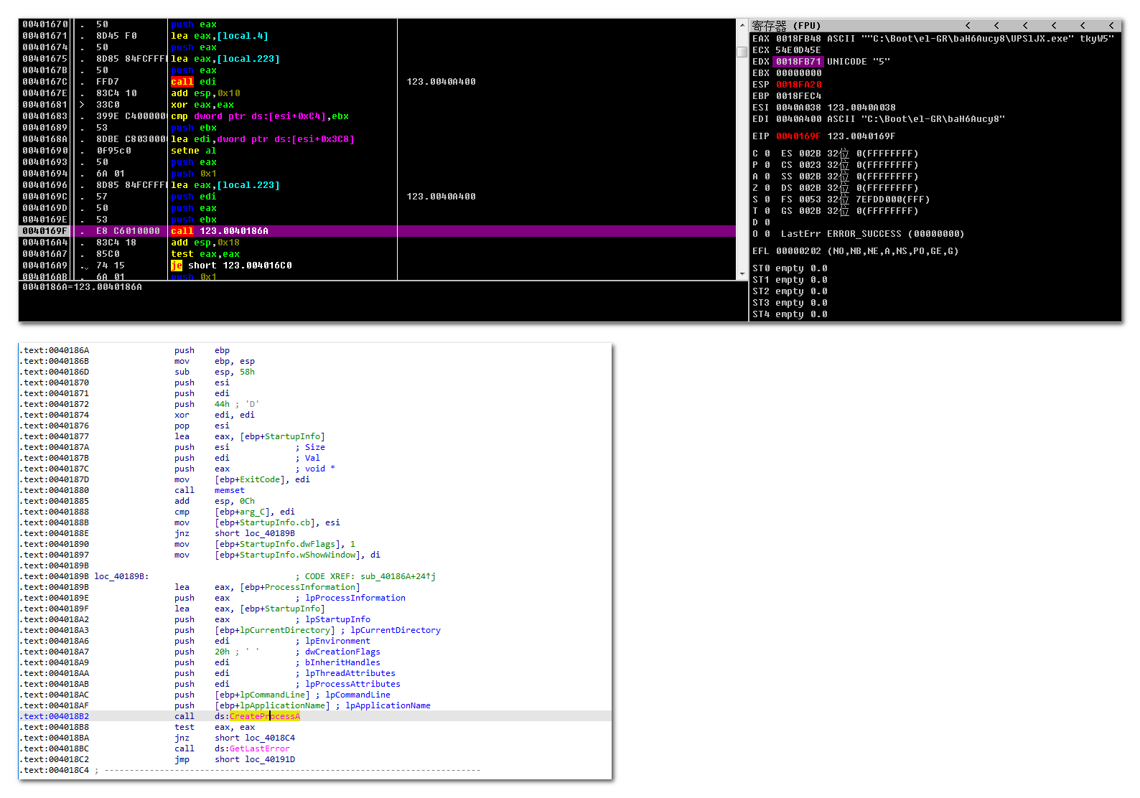Click the C flag value in registers
Screen dimensions: 1140x798
(x=767, y=154)
